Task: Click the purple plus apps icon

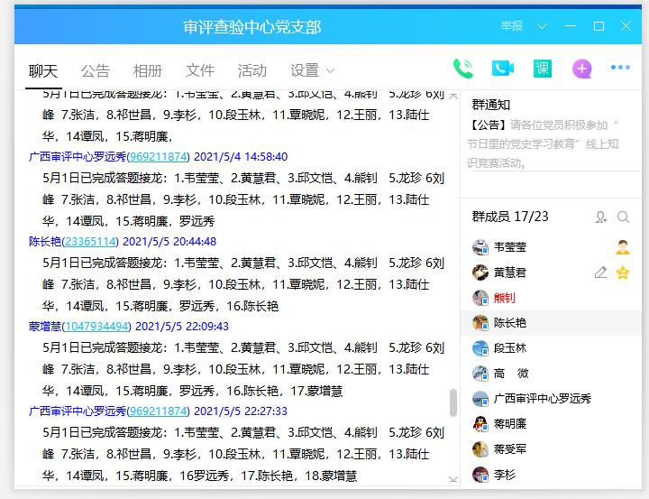Action: [x=582, y=69]
